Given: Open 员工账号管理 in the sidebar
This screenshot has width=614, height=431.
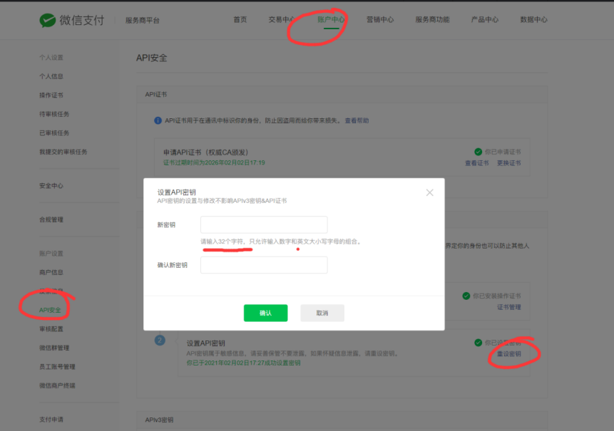Looking at the screenshot, I should 57,366.
